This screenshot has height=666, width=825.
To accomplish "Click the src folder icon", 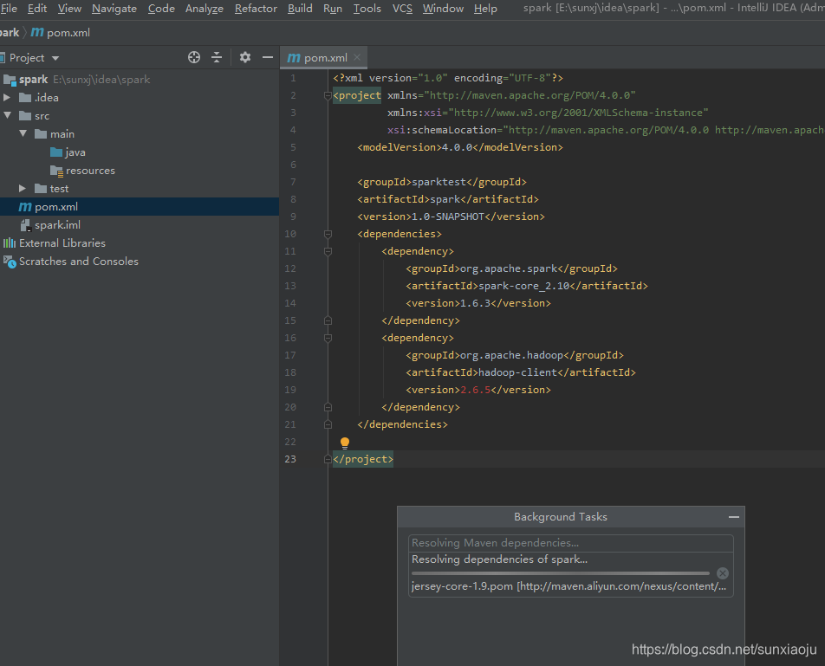I will [x=25, y=116].
